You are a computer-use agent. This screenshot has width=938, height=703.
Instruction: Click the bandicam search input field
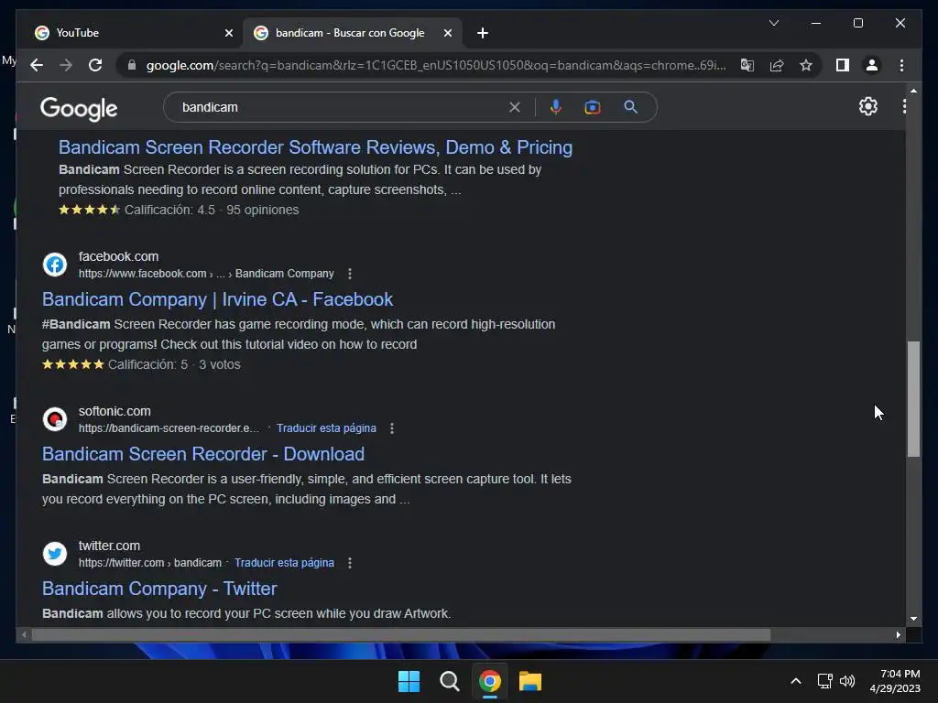(341, 107)
